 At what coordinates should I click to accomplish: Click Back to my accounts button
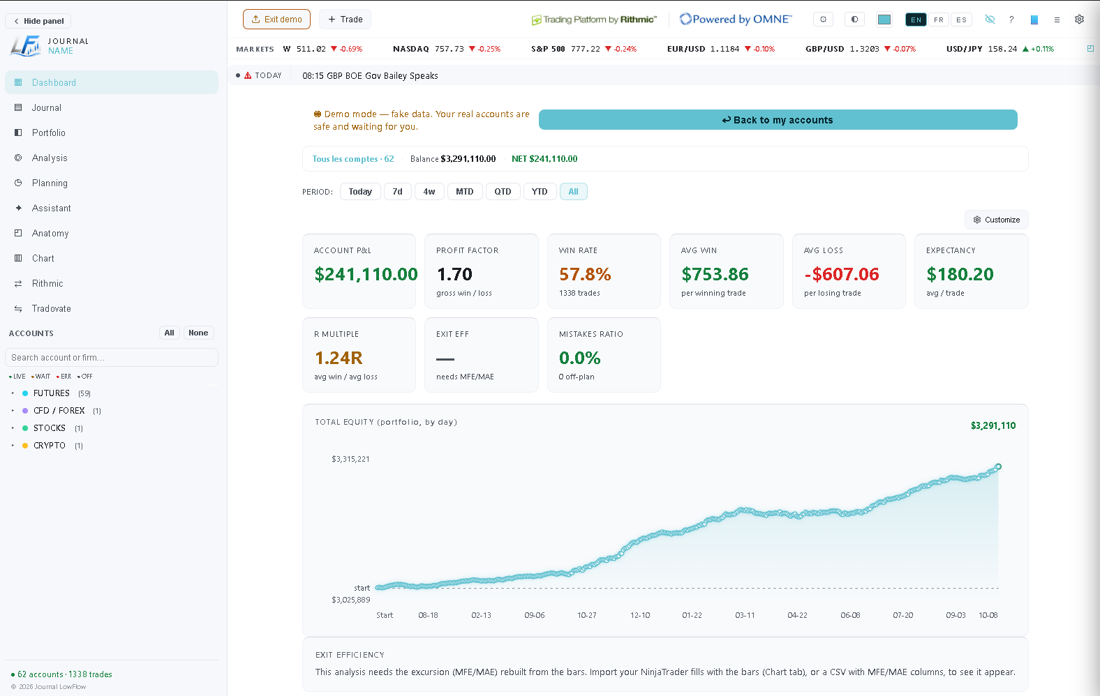tap(778, 120)
